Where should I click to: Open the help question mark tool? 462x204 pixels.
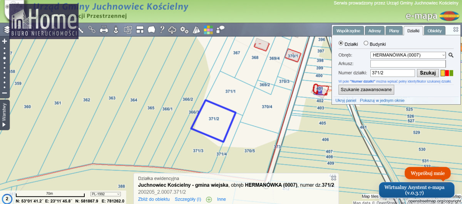pos(162,30)
